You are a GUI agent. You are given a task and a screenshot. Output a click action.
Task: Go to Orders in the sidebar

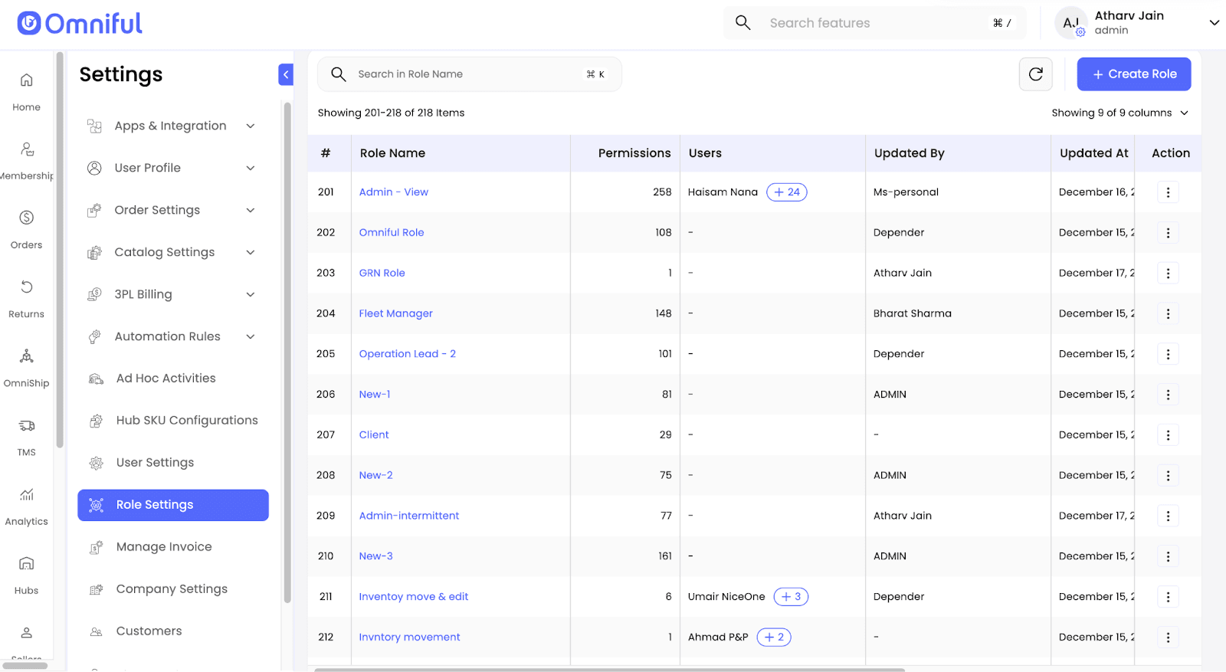26,228
